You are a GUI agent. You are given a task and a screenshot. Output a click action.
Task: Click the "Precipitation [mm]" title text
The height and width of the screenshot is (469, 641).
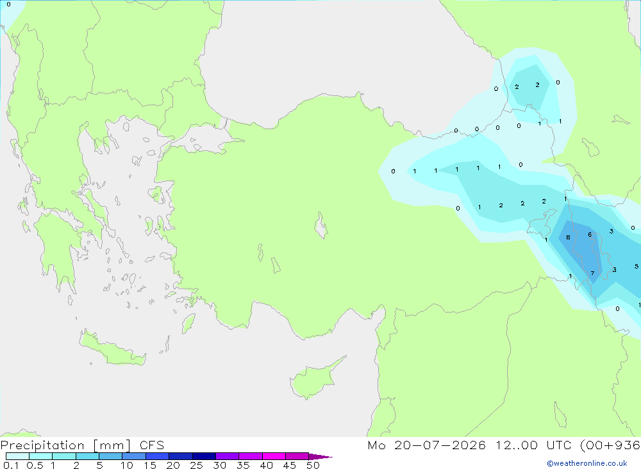pyautogui.click(x=66, y=445)
